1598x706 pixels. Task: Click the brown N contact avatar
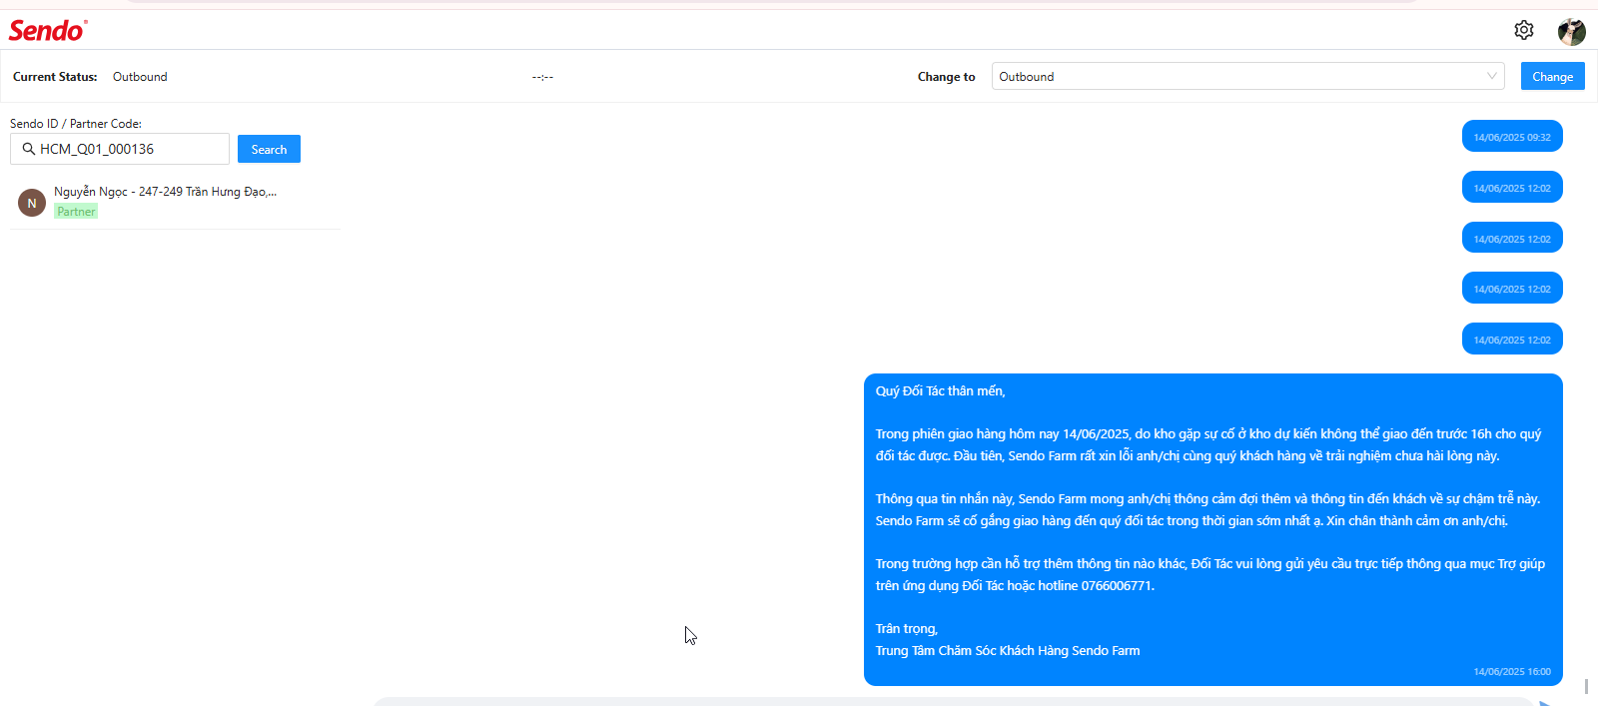(32, 203)
